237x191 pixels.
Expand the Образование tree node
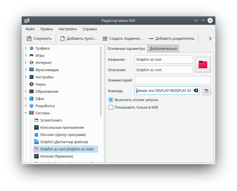tap(26, 91)
